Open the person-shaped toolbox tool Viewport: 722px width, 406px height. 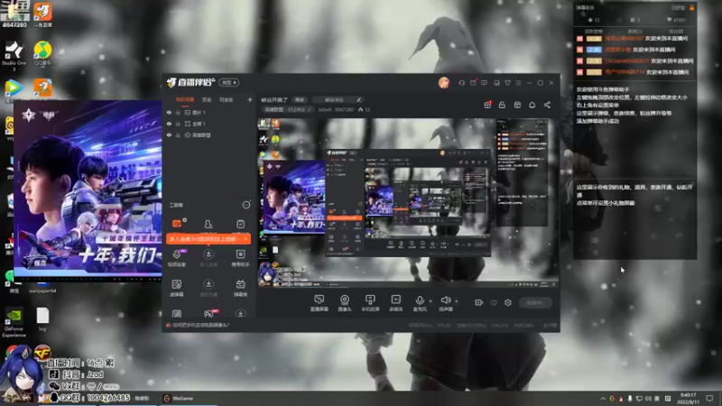(x=208, y=224)
